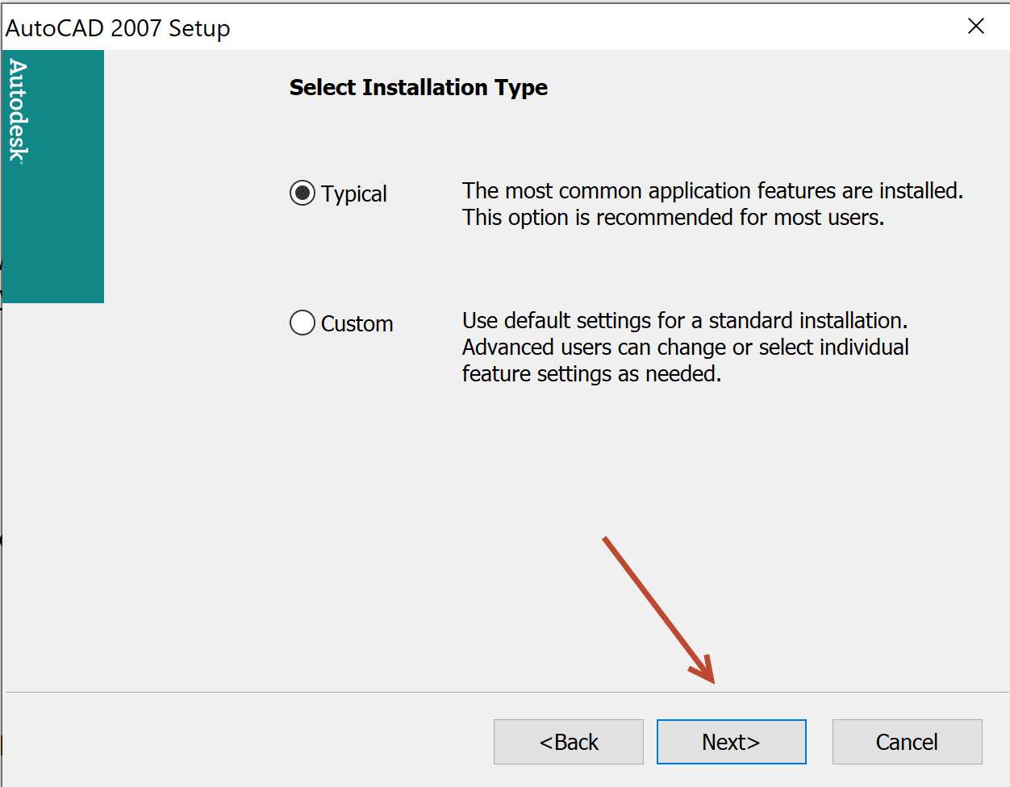Viewport: 1010px width, 787px height.
Task: Click "The most common application features" description line
Action: (x=712, y=191)
